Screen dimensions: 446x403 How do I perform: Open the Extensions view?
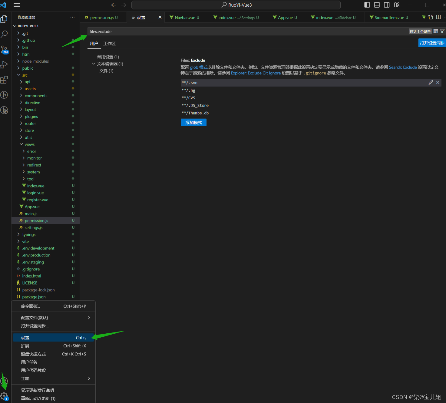(x=4, y=80)
